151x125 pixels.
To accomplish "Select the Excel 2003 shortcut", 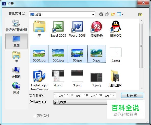I will [x=58, y=29].
